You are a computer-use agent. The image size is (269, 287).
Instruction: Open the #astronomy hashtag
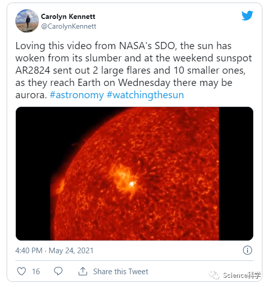click(x=77, y=95)
